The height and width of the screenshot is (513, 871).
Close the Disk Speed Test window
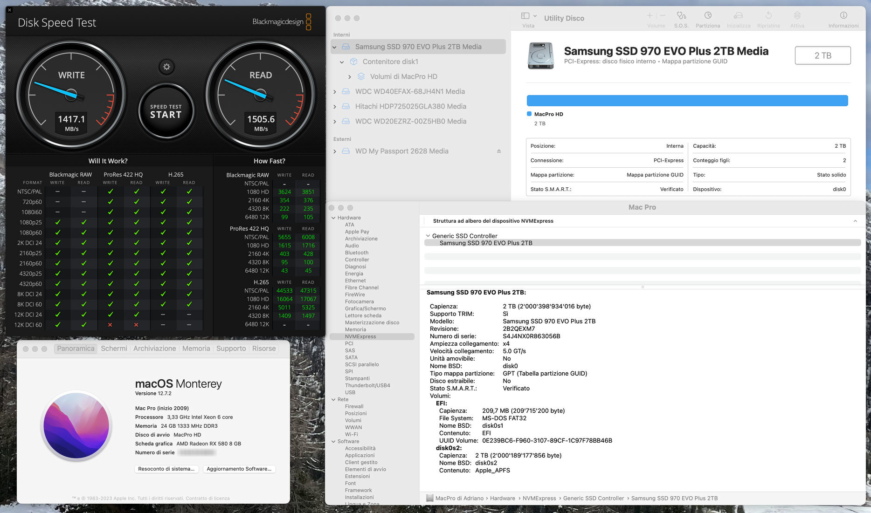point(9,10)
